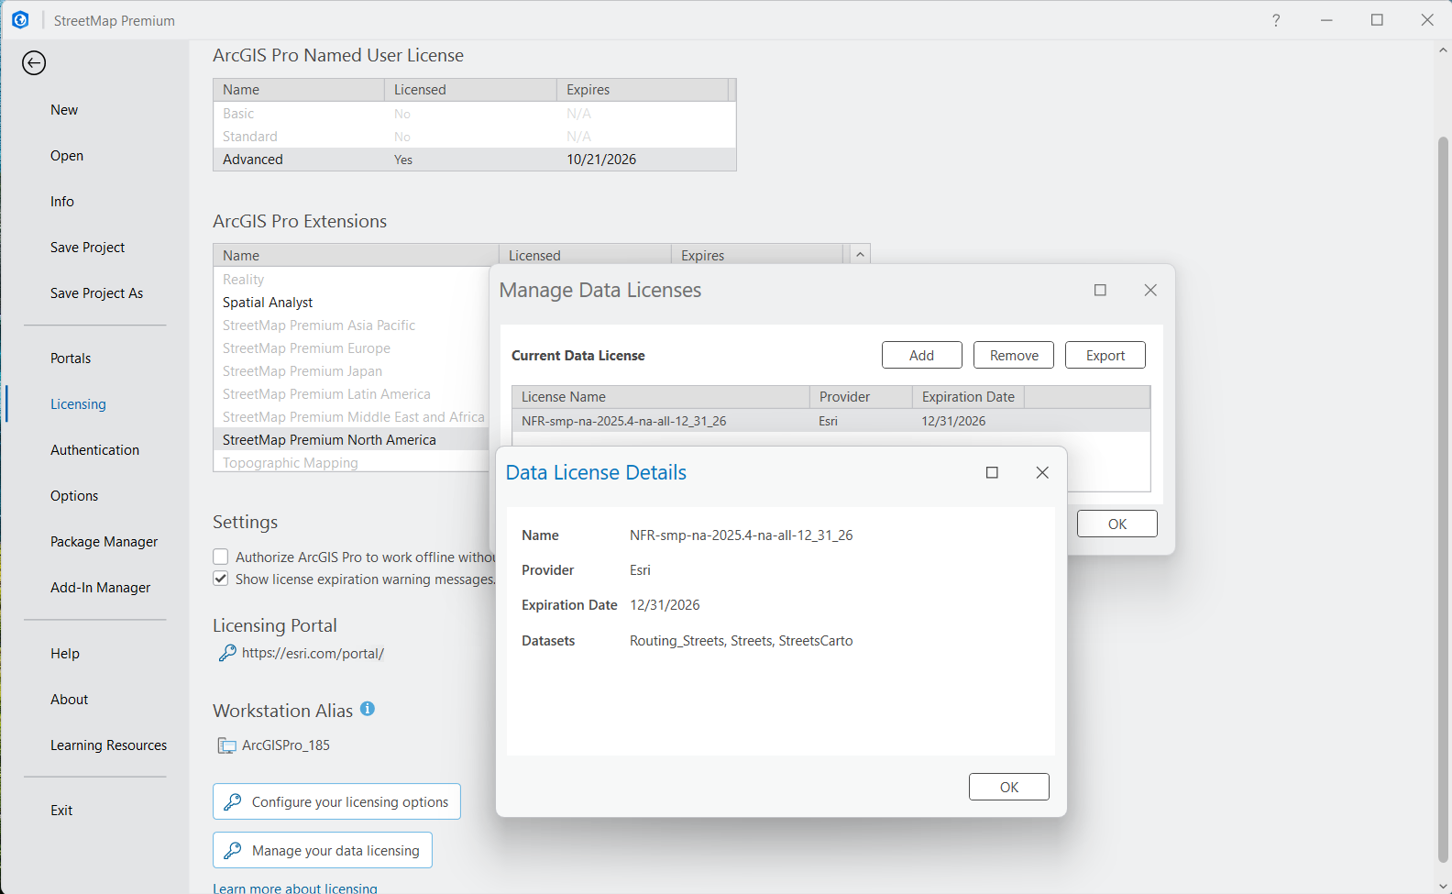Open the Help item

click(x=65, y=654)
